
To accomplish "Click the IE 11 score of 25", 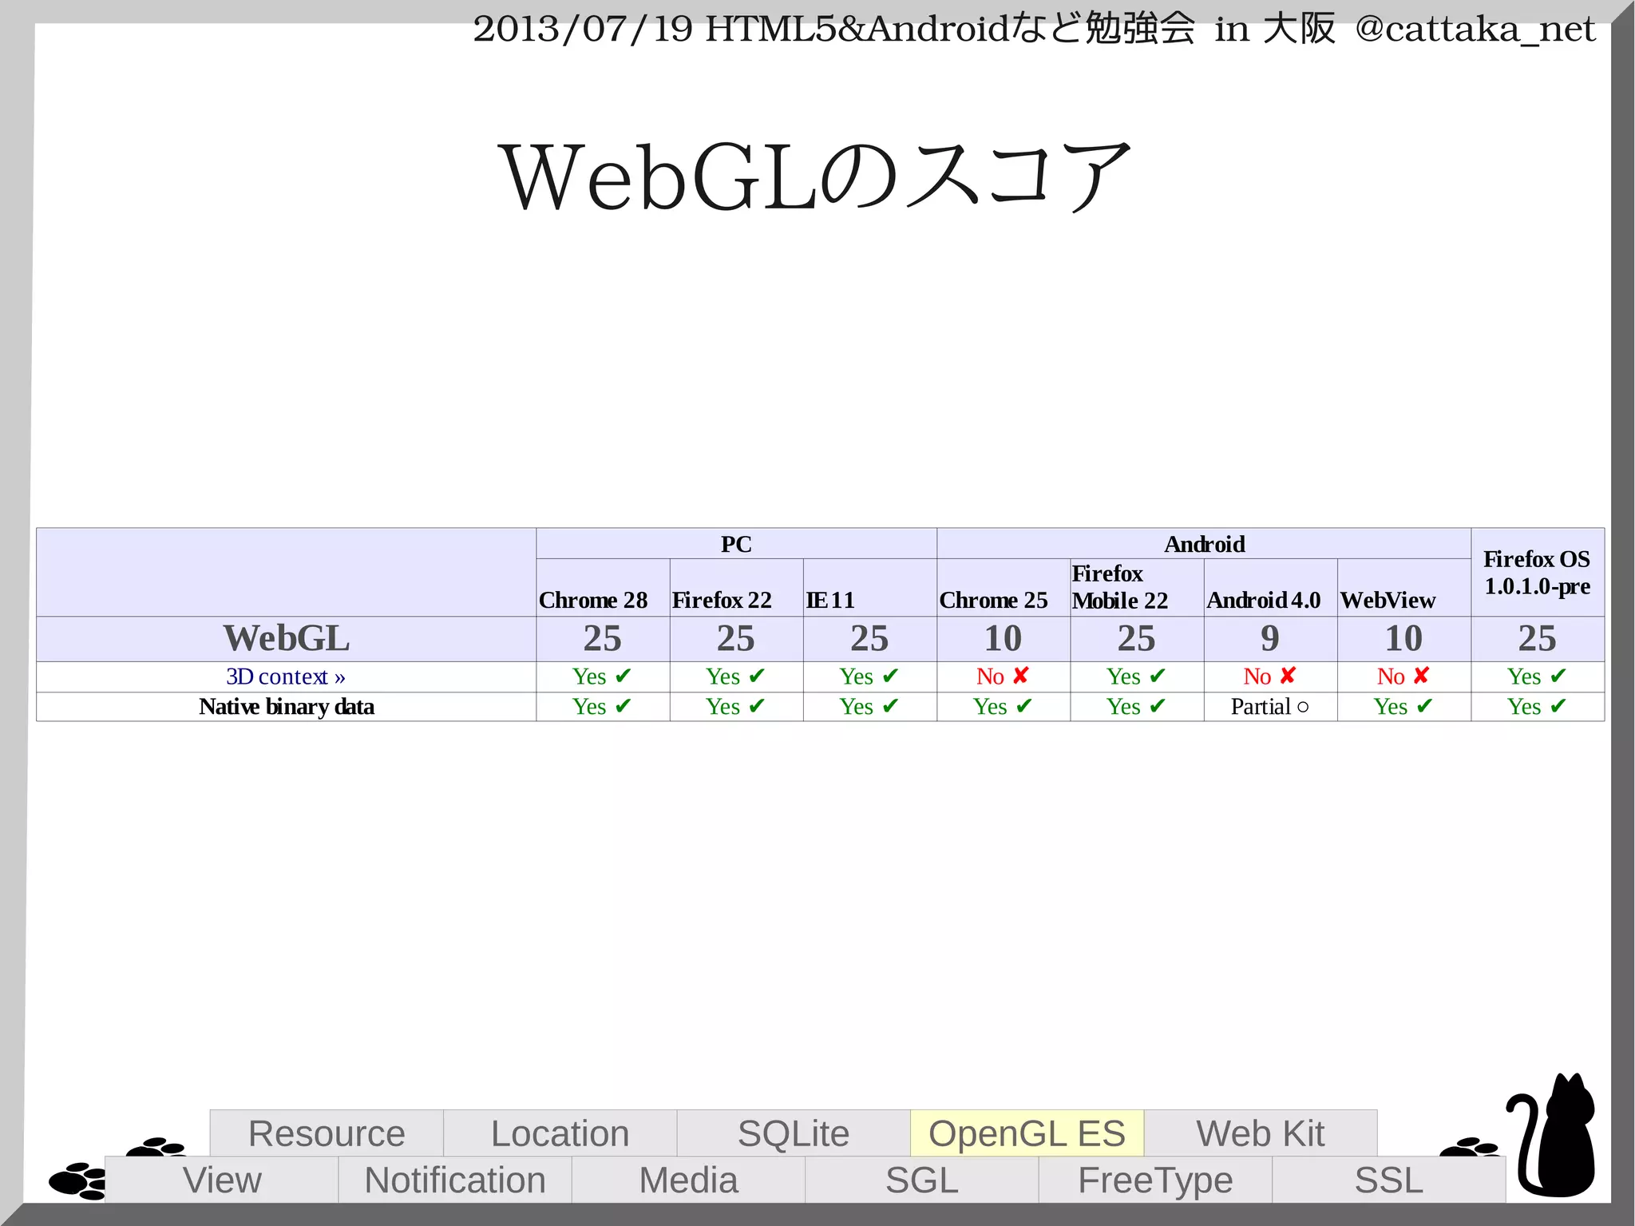I will [x=869, y=638].
